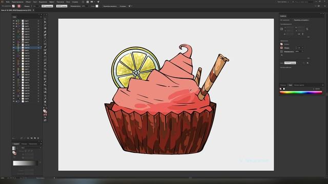Screen dimensions: 328x184
Task: Click the GPU performance rocket icon
Action: pos(98,2)
